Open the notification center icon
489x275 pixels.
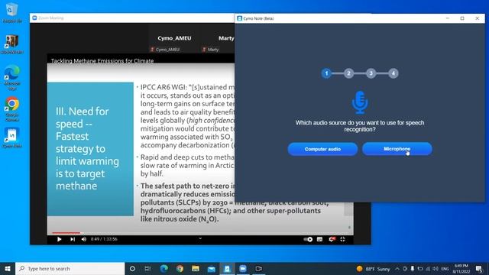tap(479, 269)
